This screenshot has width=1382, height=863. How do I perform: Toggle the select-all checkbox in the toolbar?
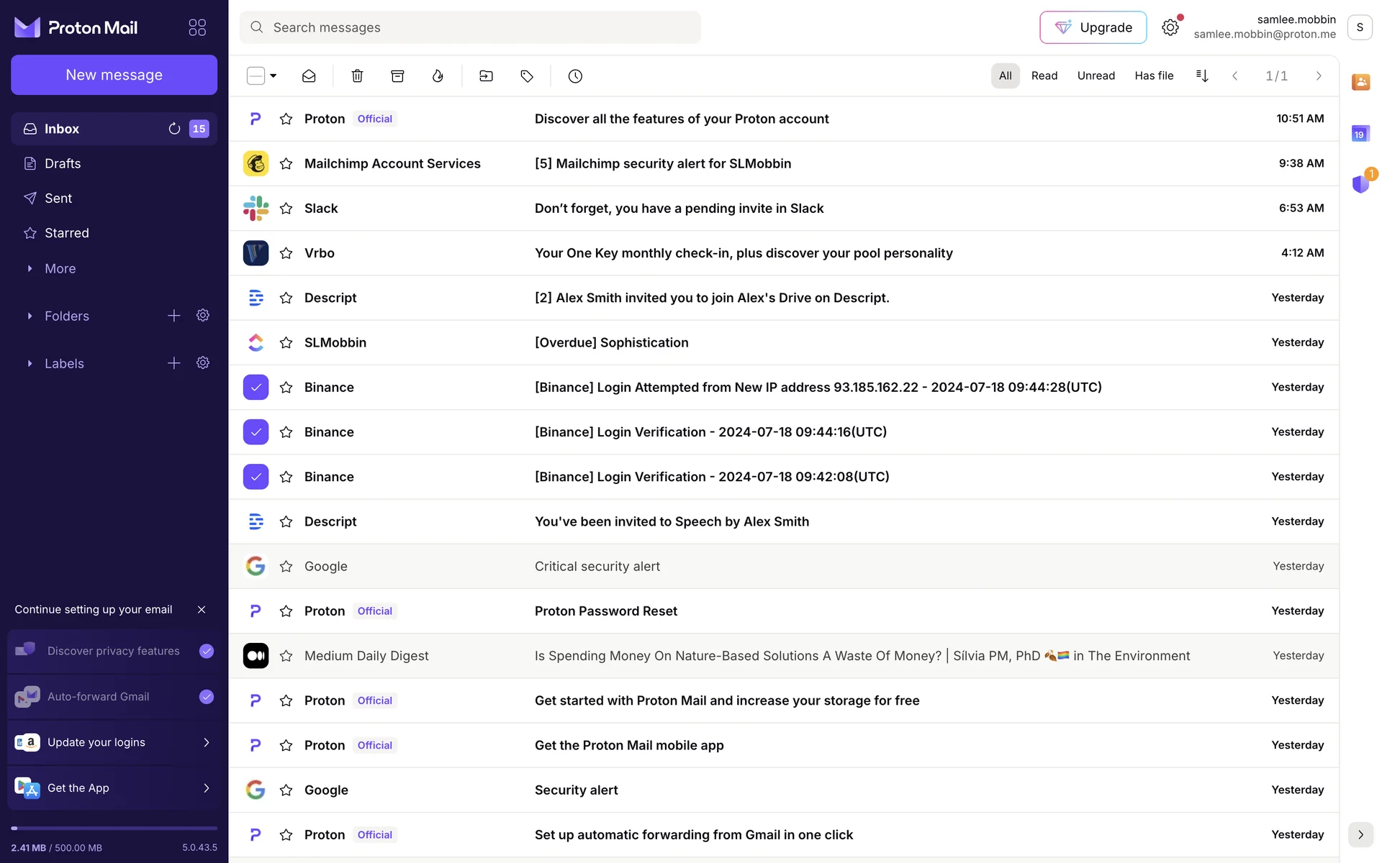click(256, 76)
